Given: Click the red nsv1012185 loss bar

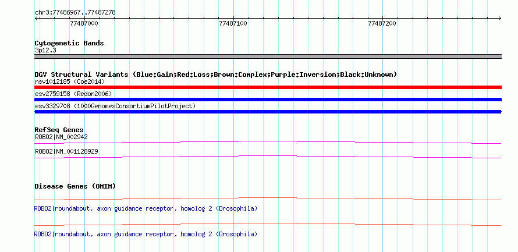Looking at the screenshot, I should [268, 87].
